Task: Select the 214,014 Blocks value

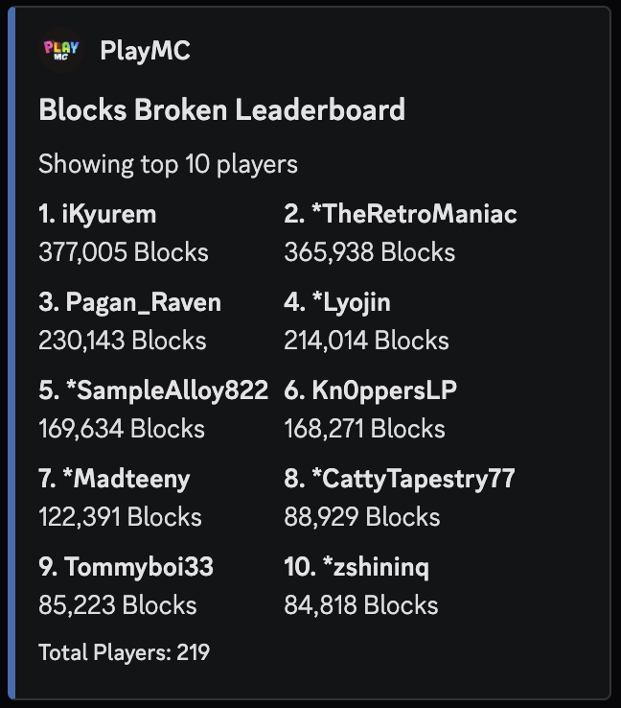Action: (366, 341)
